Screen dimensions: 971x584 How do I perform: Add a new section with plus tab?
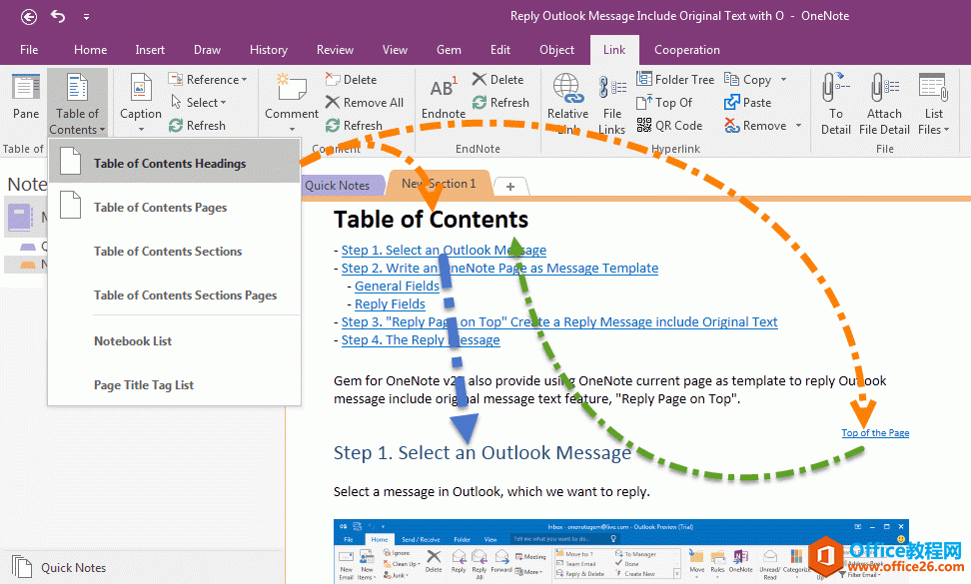pos(510,187)
